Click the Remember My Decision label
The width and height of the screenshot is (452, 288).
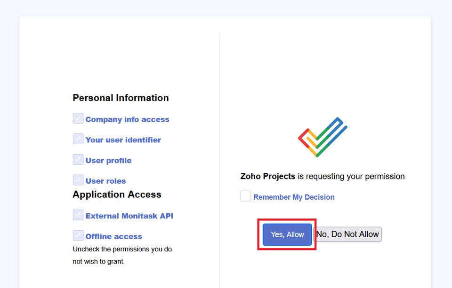coord(294,197)
